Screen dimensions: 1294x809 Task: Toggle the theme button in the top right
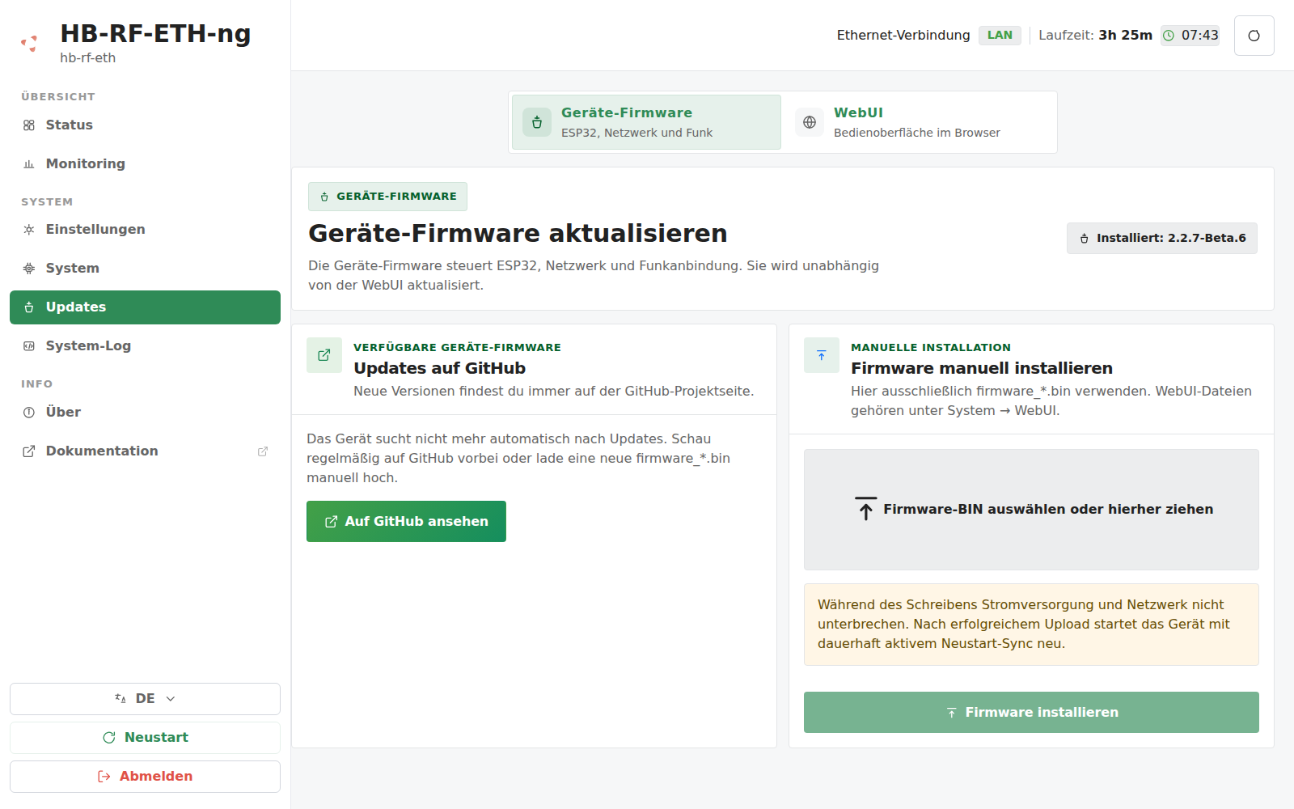[1254, 36]
